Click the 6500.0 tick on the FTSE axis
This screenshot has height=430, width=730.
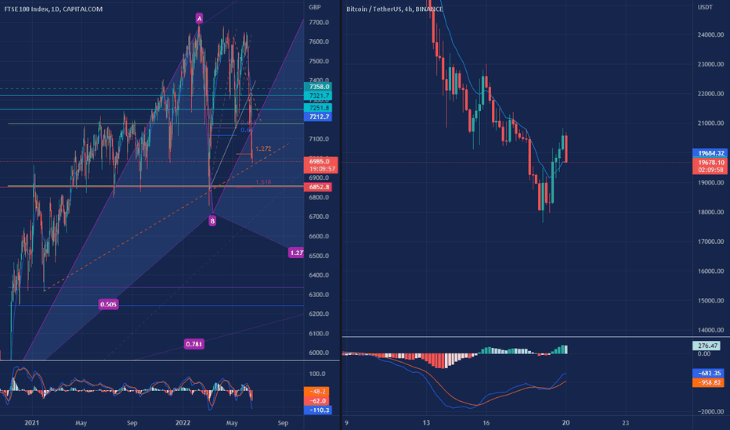[319, 256]
